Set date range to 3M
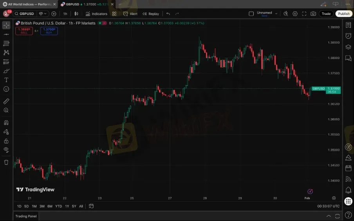 click(42, 206)
